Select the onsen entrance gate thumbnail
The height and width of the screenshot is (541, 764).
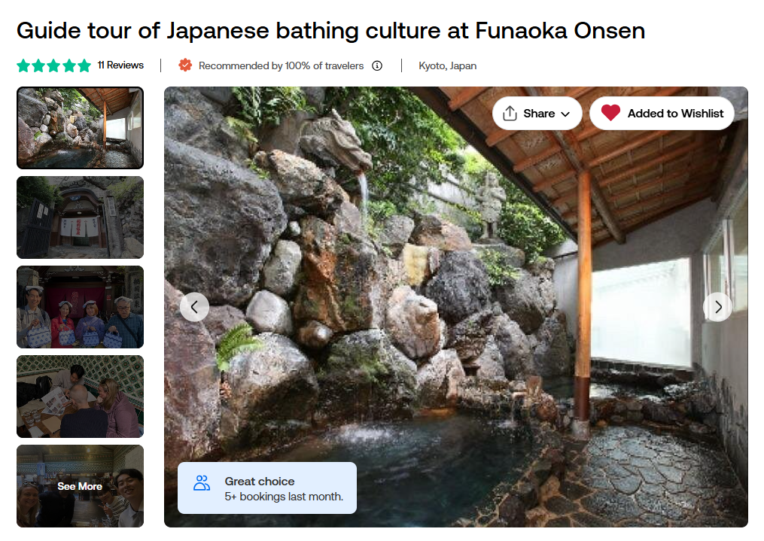(x=80, y=217)
